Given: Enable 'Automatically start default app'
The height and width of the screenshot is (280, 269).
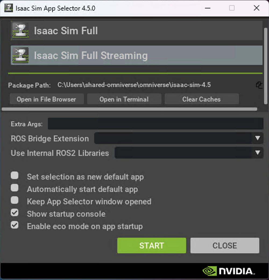Looking at the screenshot, I should click(x=15, y=188).
